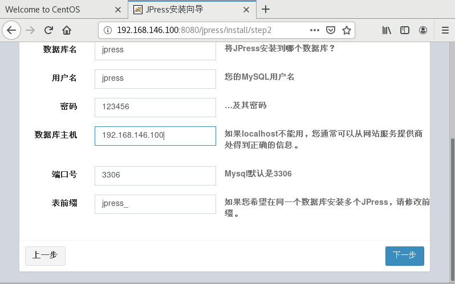Screen dimensions: 455x284
Task: Click the 数据库主机 input field
Action: 155,136
